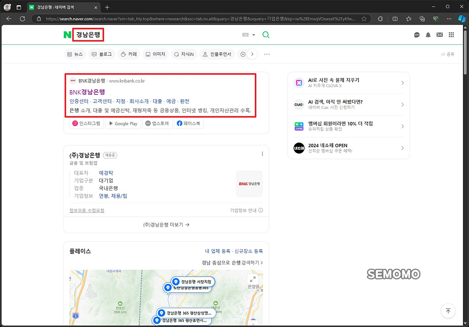The width and height of the screenshot is (469, 327).
Task: Open the notifications bell icon
Action: (428, 35)
